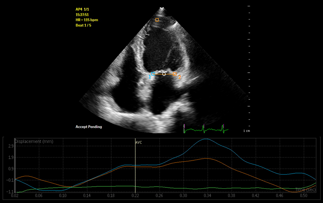The width and height of the screenshot is (323, 203).
Task: Click the -0.1 displacement axis value
Action: [10, 180]
